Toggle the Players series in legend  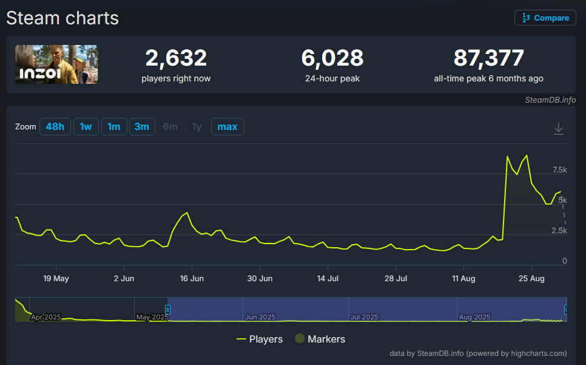tap(260, 339)
